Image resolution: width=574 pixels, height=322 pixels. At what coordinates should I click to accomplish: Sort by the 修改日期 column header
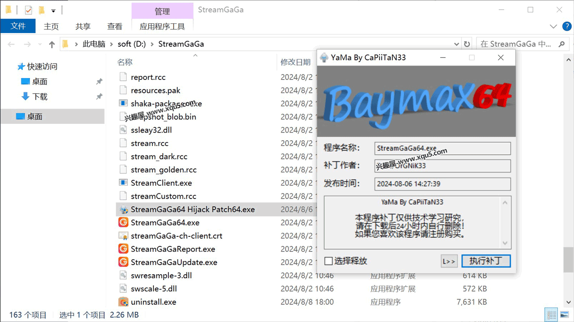tap(296, 62)
